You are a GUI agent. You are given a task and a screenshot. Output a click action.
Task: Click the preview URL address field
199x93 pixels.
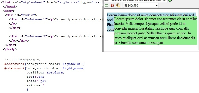coord(136,1)
